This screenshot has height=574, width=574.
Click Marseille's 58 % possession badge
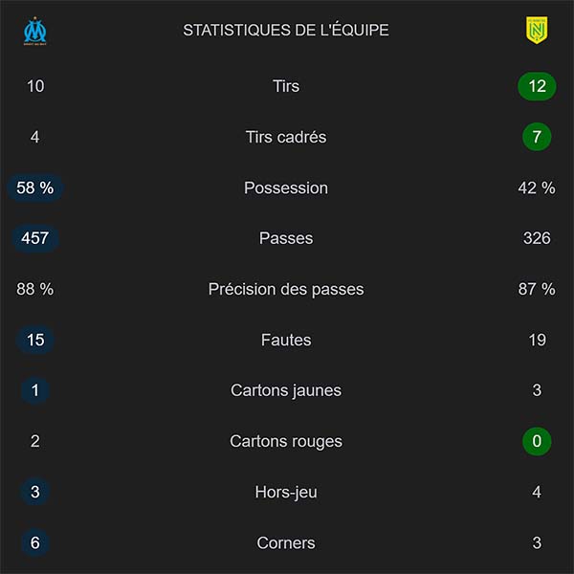35,188
